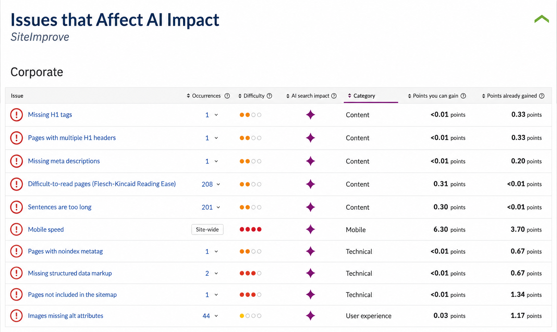Open Pages with noindex metatag link
The image size is (557, 332).
[65, 251]
